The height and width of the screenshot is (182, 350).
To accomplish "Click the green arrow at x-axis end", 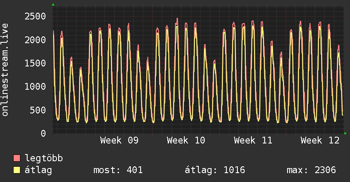I will pos(345,134).
